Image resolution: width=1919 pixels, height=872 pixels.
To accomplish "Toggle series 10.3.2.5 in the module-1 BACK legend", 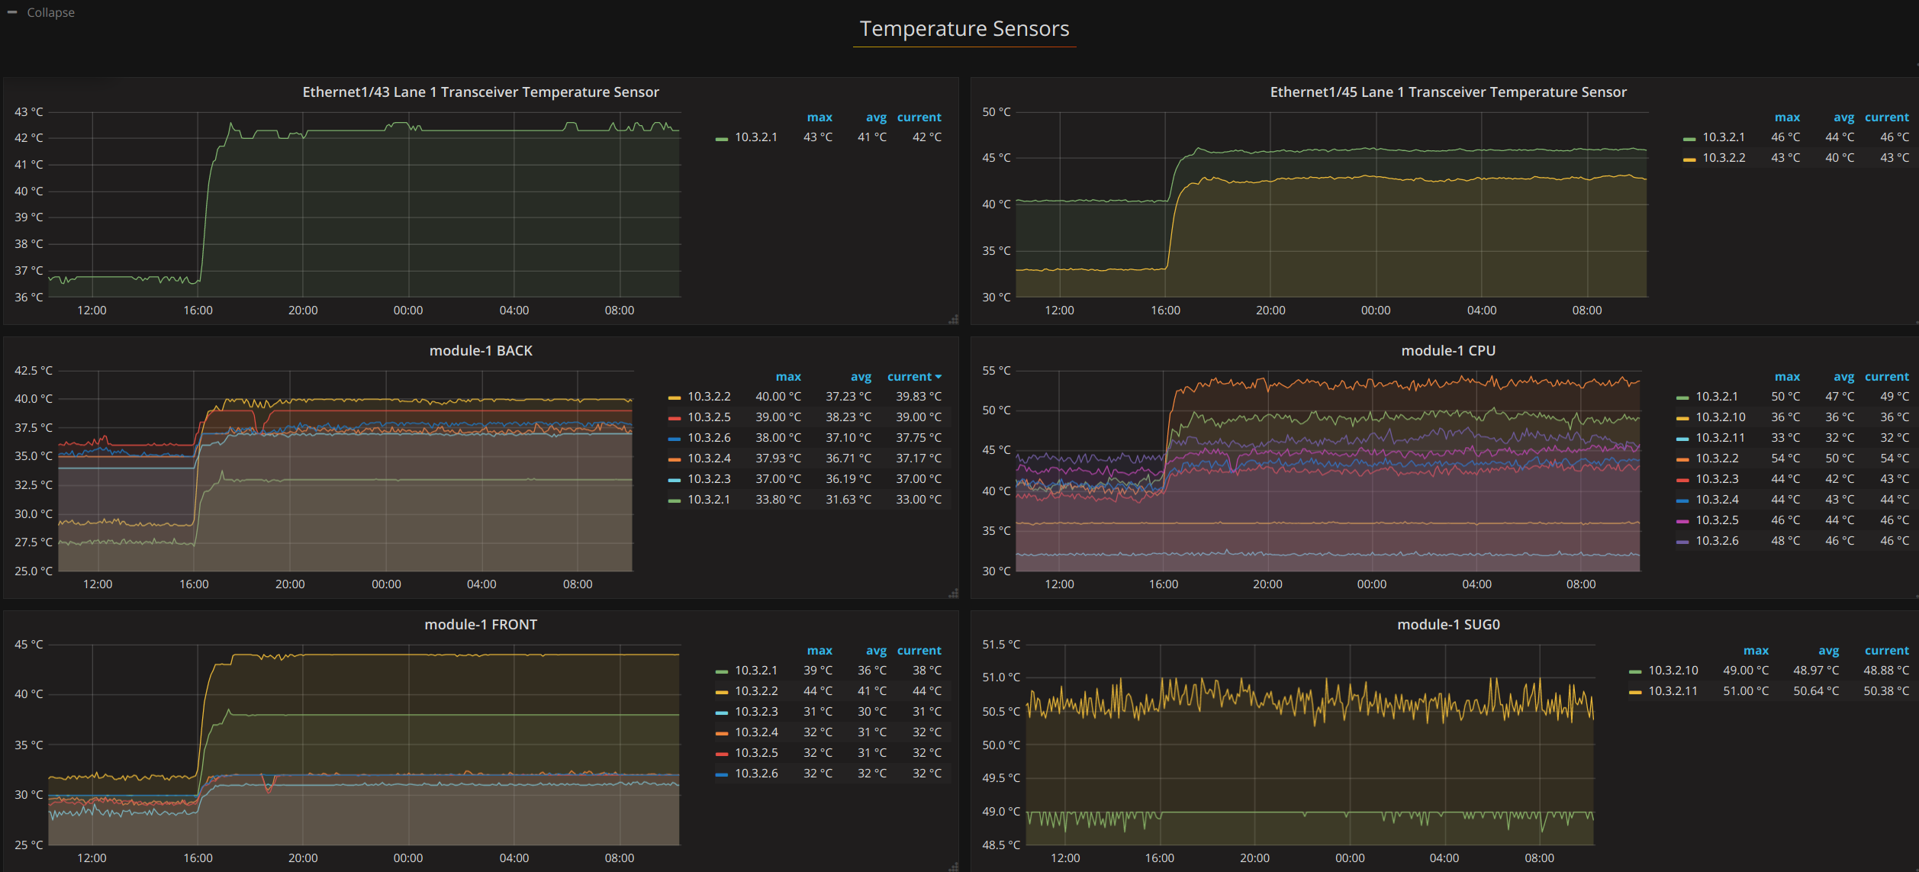I will (709, 417).
